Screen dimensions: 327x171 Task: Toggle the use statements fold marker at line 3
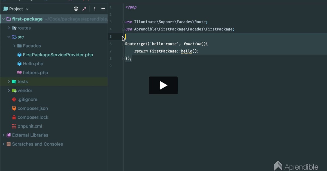tap(123, 22)
